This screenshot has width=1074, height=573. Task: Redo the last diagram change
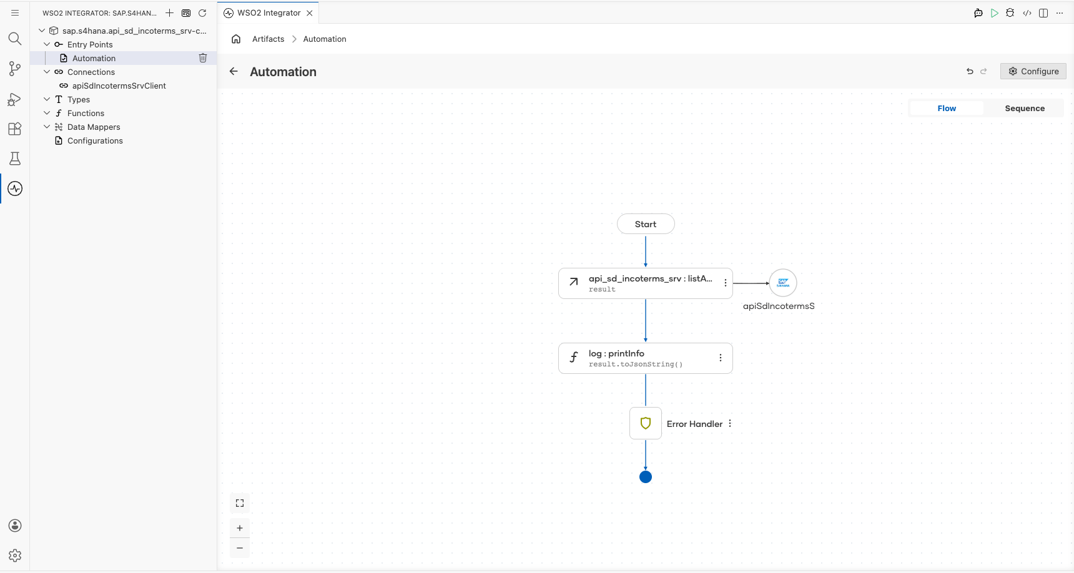coord(983,71)
